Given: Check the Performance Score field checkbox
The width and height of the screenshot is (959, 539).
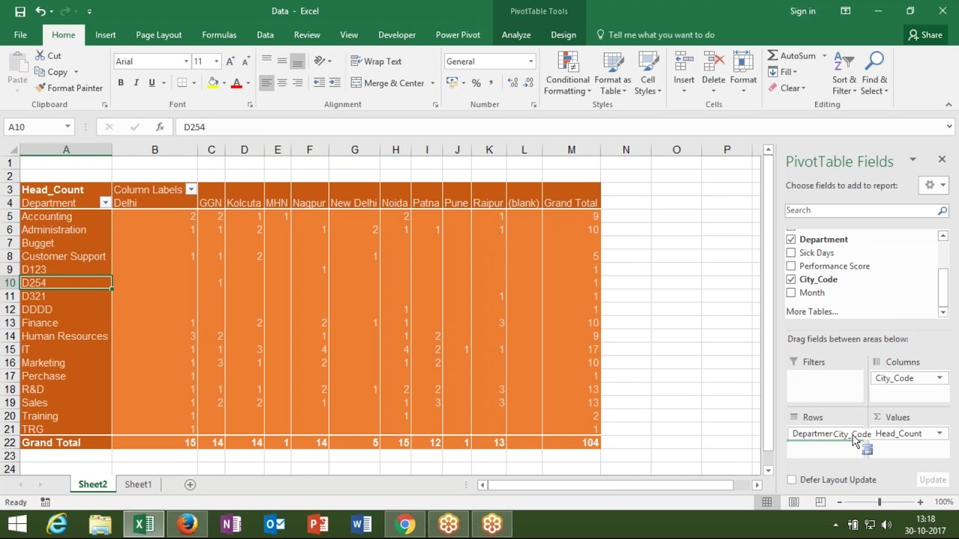Looking at the screenshot, I should pos(790,267).
